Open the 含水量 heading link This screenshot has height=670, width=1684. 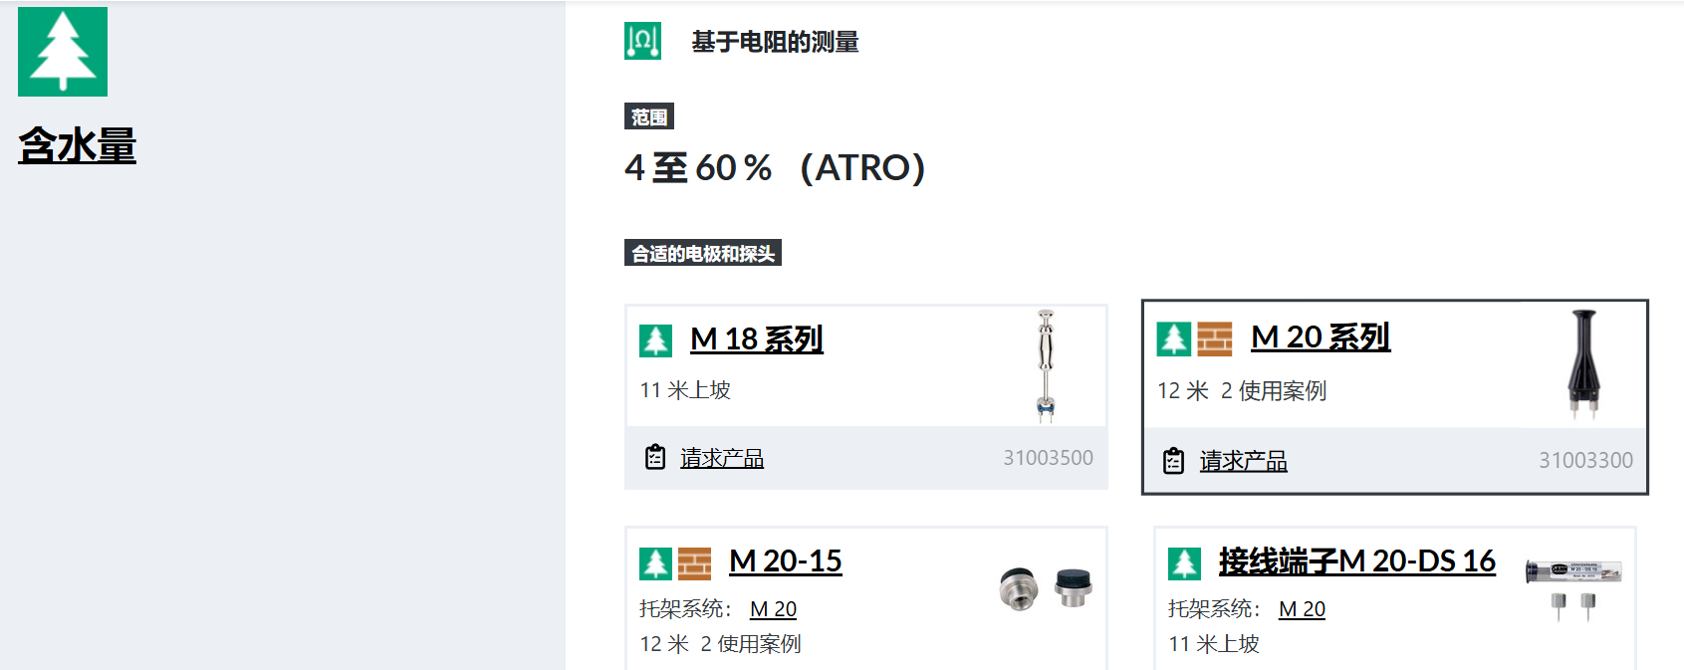pyautogui.click(x=77, y=145)
